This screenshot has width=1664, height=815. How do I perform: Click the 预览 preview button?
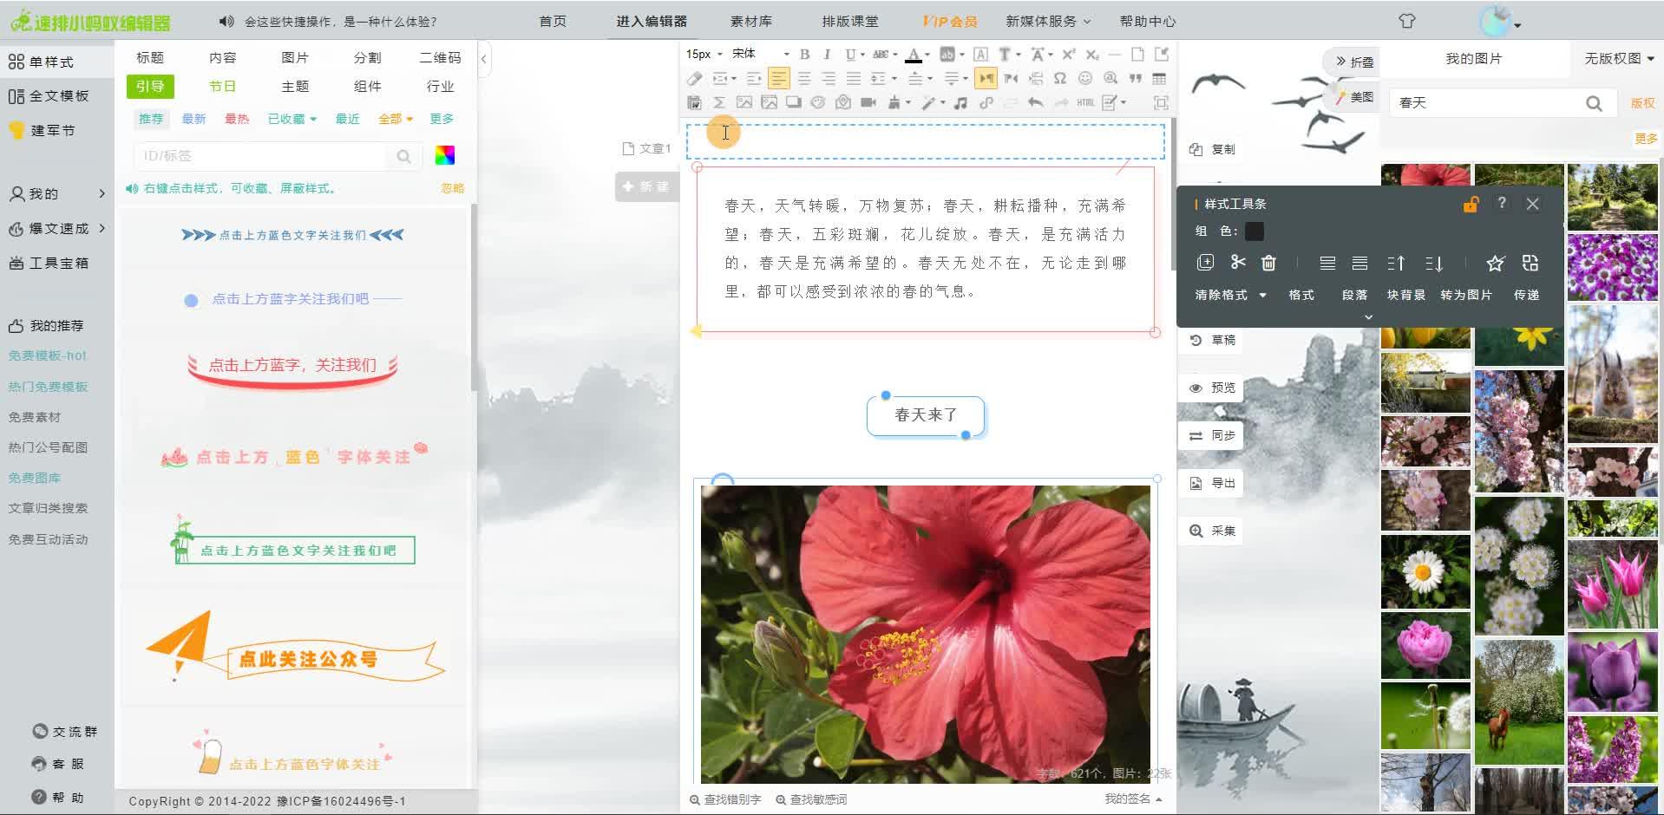(1212, 388)
